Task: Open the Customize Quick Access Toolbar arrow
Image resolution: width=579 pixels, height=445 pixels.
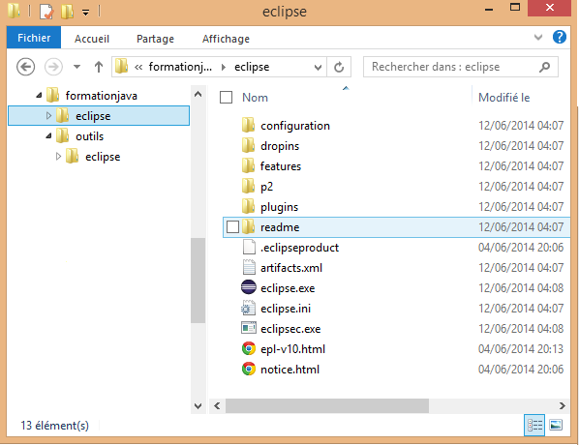Action: click(x=85, y=13)
